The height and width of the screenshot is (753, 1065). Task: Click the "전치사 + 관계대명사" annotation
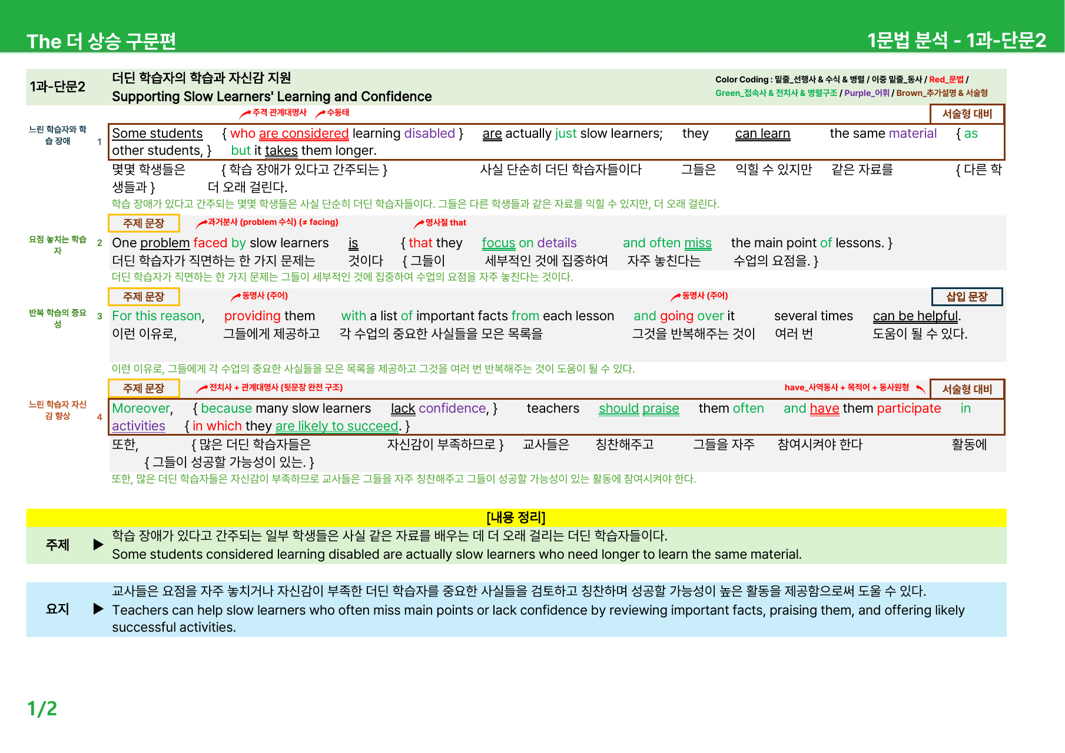pyautogui.click(x=276, y=387)
